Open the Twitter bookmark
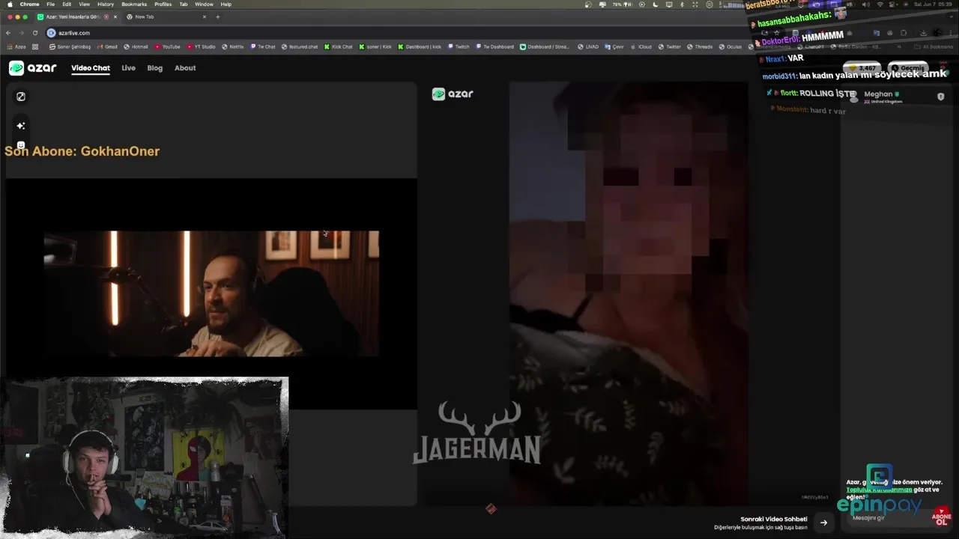 (670, 46)
